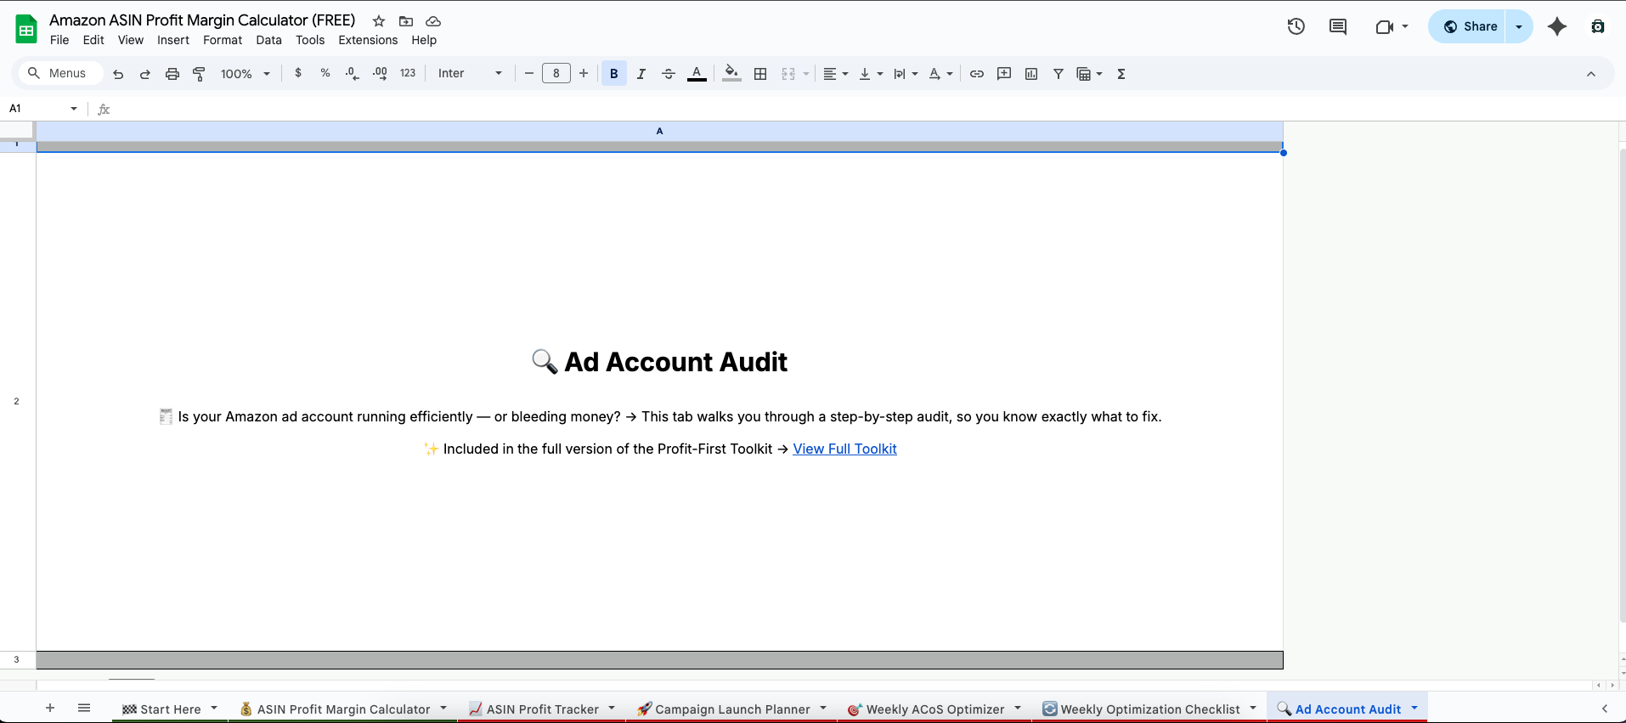Expand merge cells options arrow
This screenshot has height=723, width=1626.
806,74
